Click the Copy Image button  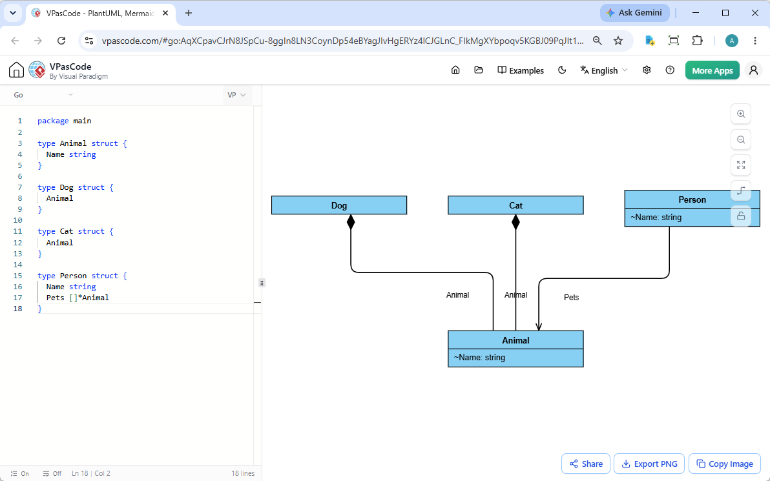725,464
